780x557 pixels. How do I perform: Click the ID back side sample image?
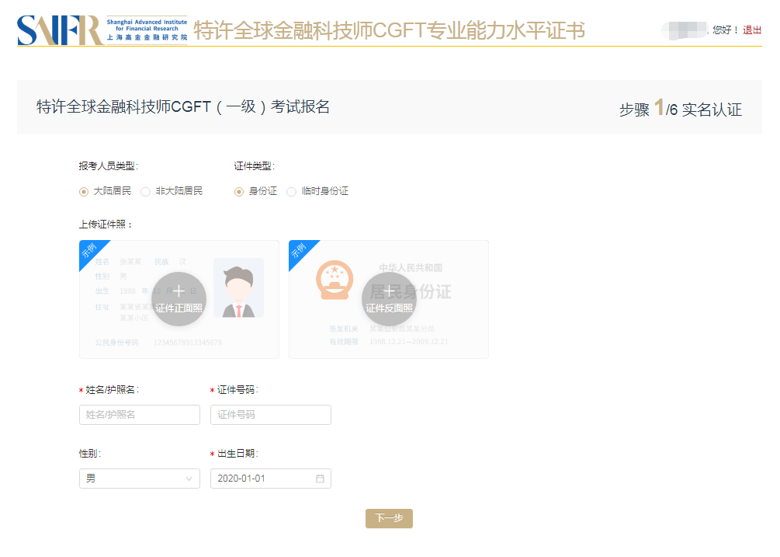[389, 299]
